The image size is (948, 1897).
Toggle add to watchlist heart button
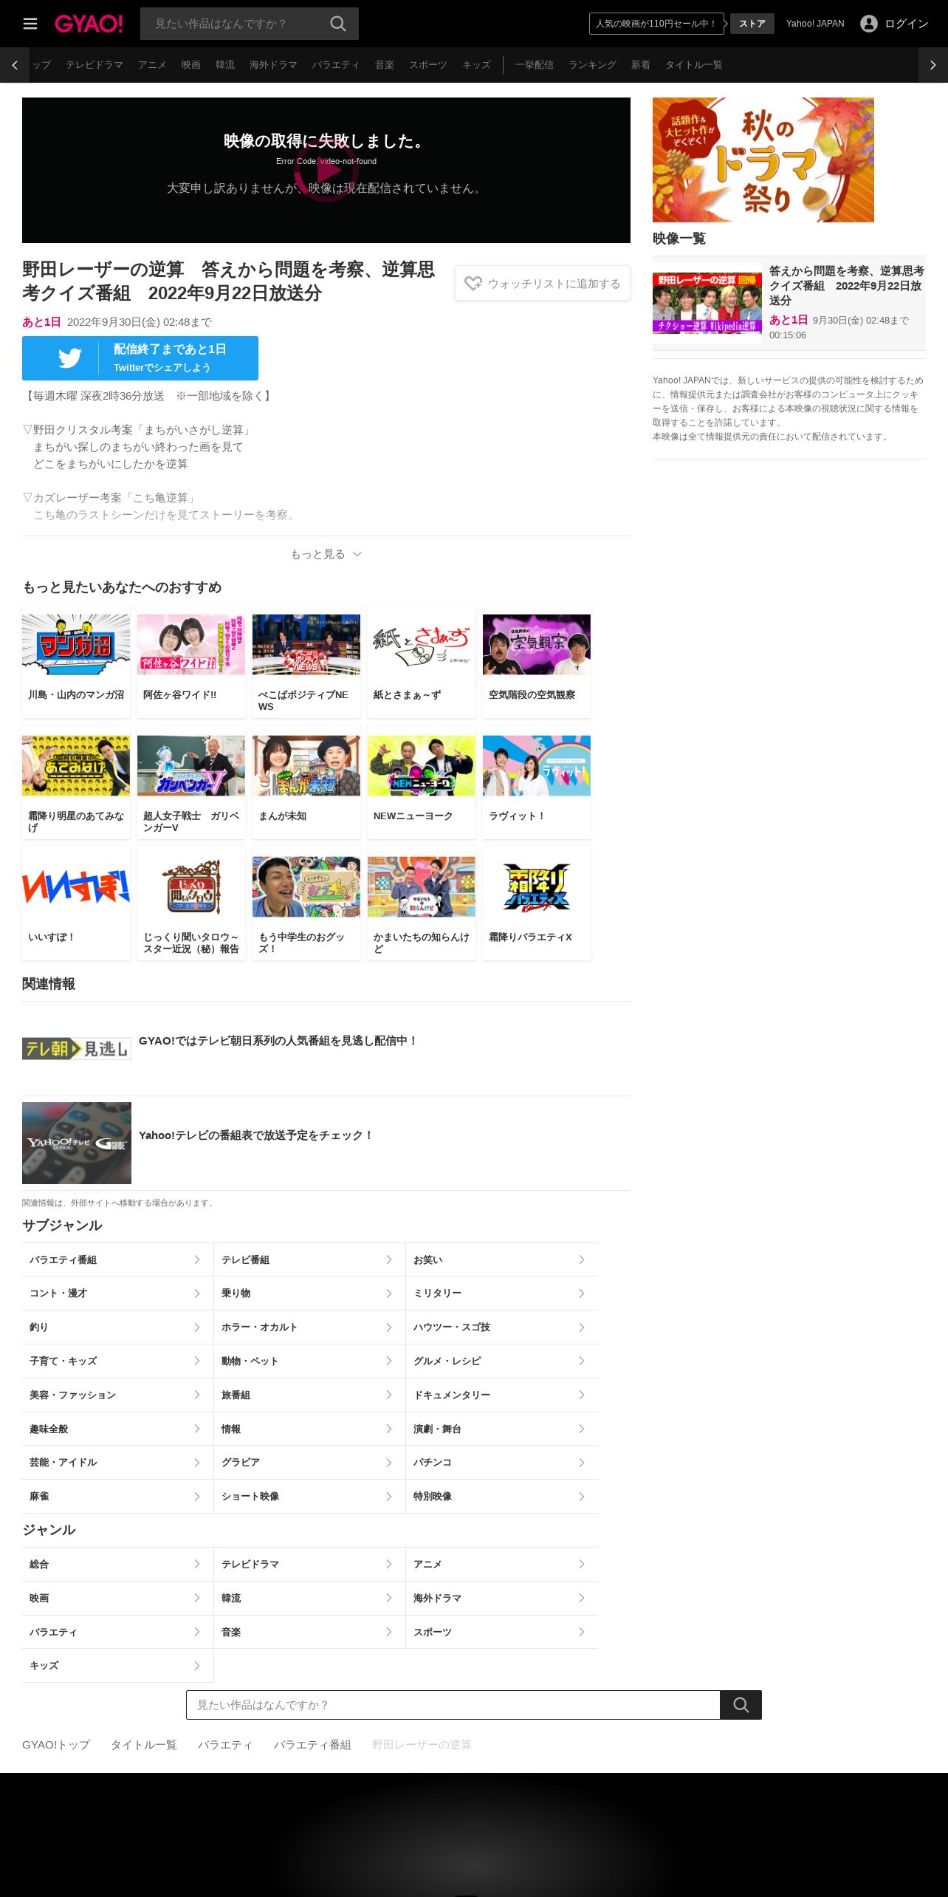(x=543, y=283)
